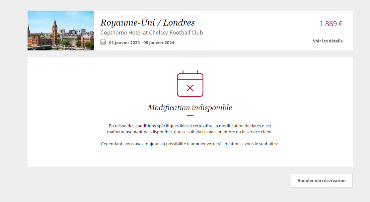The height and width of the screenshot is (202, 370).
Task: Click the Royaume-Uni / Londres title
Action: [147, 23]
